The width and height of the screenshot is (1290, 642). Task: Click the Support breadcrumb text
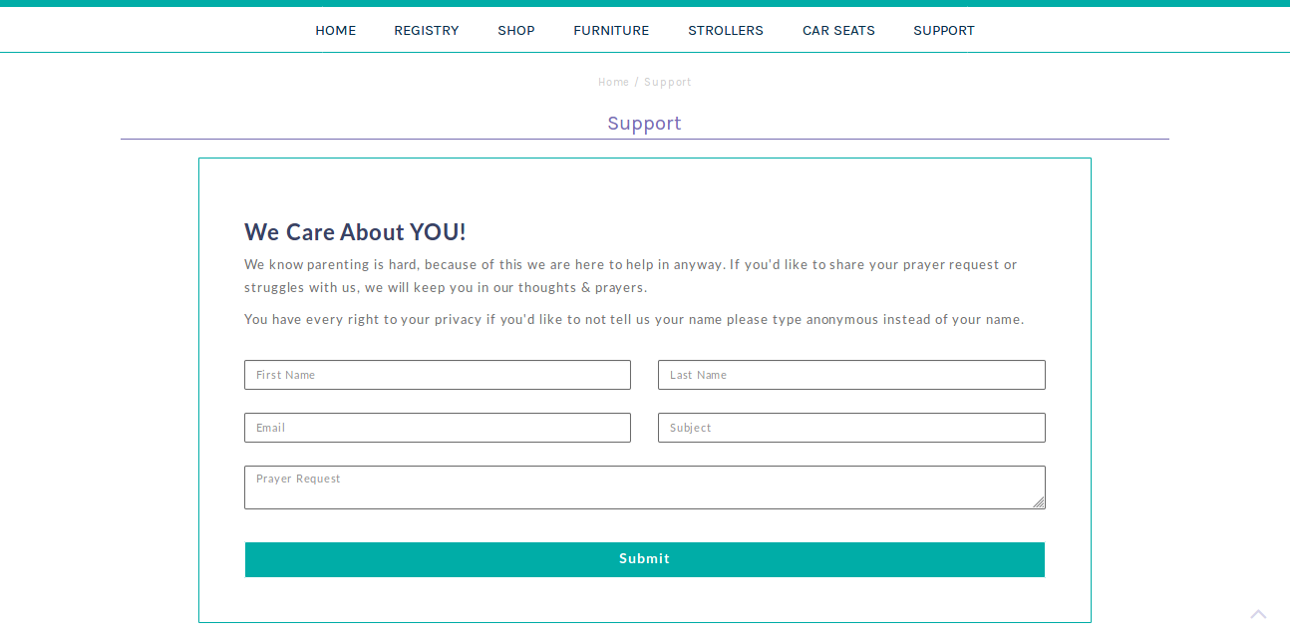(x=668, y=82)
